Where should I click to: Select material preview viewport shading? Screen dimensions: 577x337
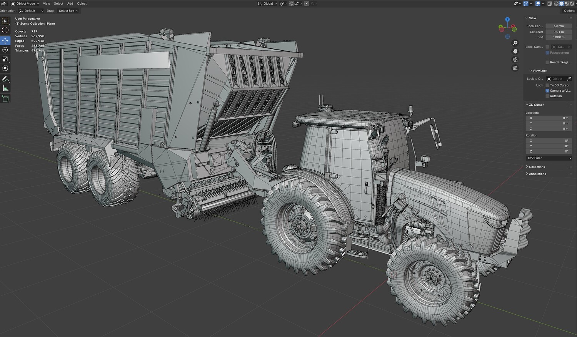[x=566, y=3]
